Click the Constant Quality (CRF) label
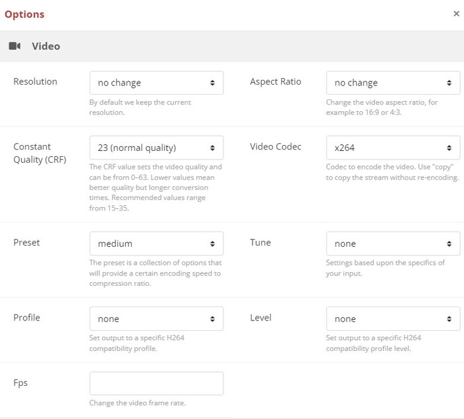The image size is (464, 419). click(40, 153)
